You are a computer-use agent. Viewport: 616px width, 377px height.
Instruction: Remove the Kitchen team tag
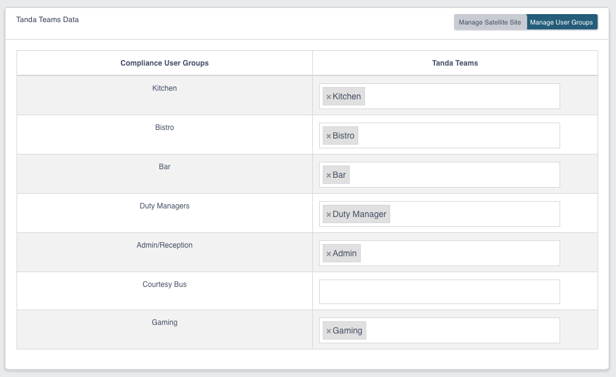[329, 97]
